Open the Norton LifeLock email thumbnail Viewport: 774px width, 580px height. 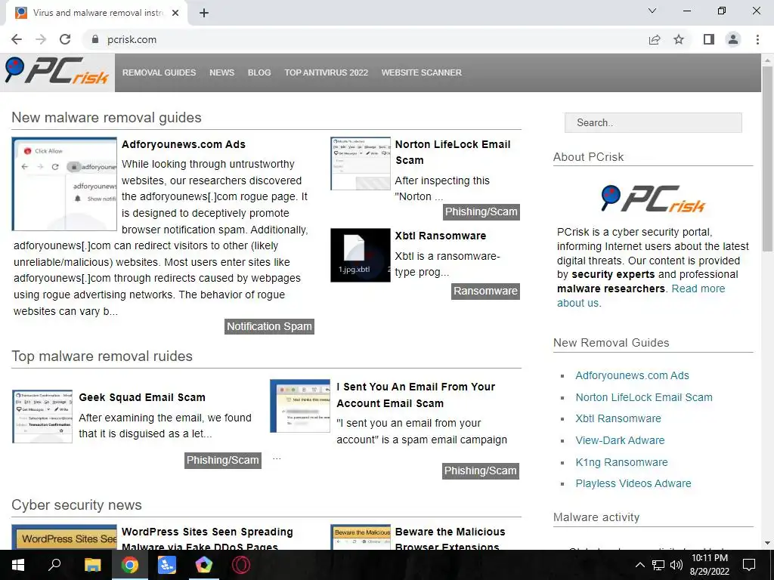click(x=361, y=164)
